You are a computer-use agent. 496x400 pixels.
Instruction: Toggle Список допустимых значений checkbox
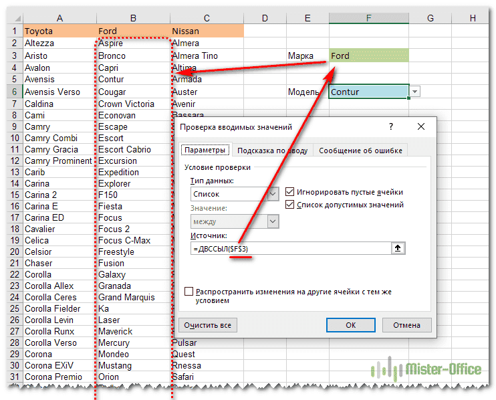[x=290, y=205]
